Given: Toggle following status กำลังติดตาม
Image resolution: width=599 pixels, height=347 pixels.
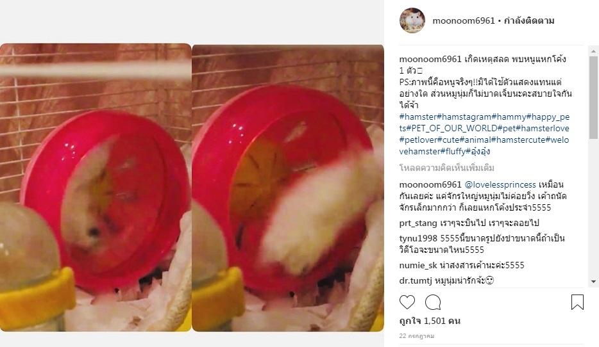Looking at the screenshot, I should point(529,20).
